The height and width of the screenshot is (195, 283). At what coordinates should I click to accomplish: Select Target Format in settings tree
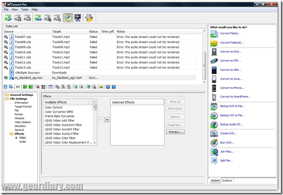pyautogui.click(x=23, y=106)
